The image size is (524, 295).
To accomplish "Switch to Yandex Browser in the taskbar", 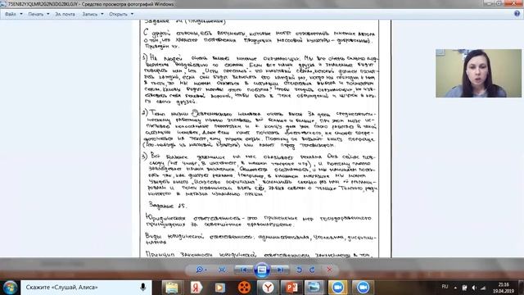I will pyautogui.click(x=268, y=288).
